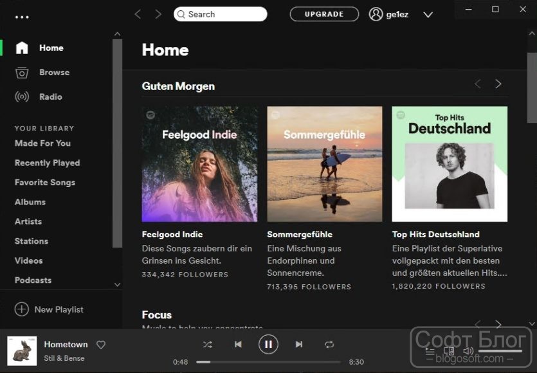Select Home in the sidebar
Screen dimensions: 537x373
click(51, 48)
